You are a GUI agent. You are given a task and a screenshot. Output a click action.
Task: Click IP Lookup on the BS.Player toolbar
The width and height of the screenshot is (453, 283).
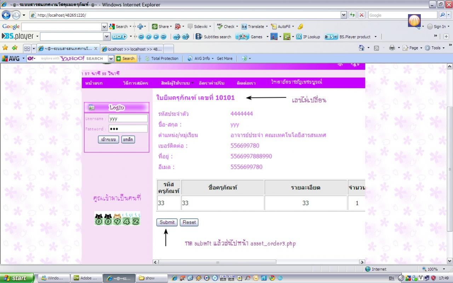click(x=308, y=36)
